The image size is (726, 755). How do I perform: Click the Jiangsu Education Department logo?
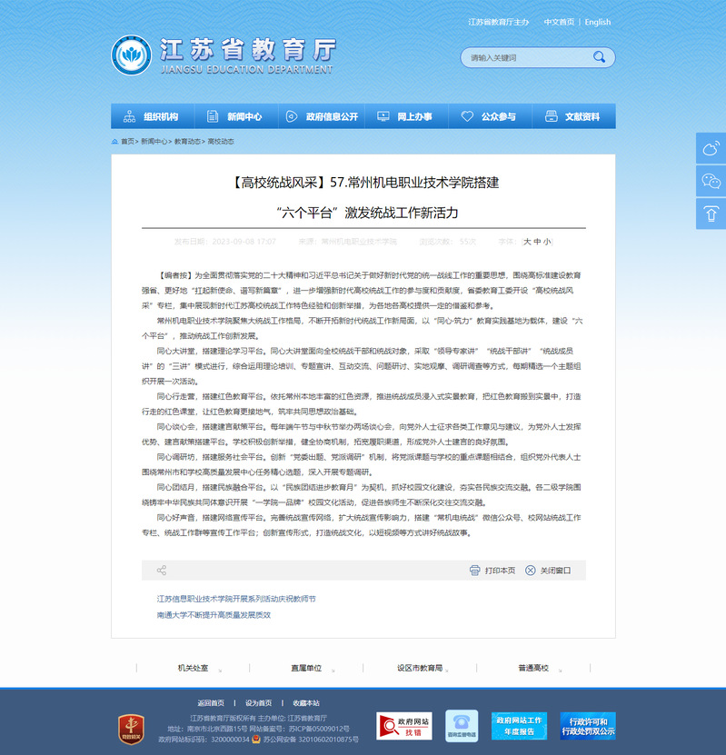[x=131, y=55]
